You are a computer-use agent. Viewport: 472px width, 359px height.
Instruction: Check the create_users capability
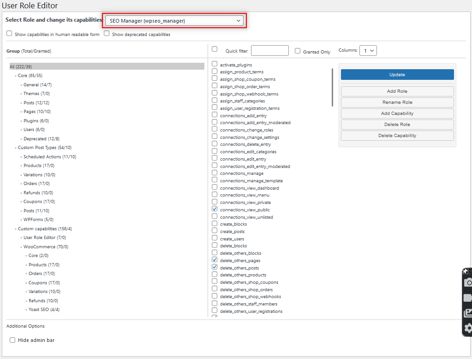(x=215, y=238)
